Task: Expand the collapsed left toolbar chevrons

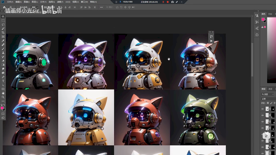Action: [2, 11]
